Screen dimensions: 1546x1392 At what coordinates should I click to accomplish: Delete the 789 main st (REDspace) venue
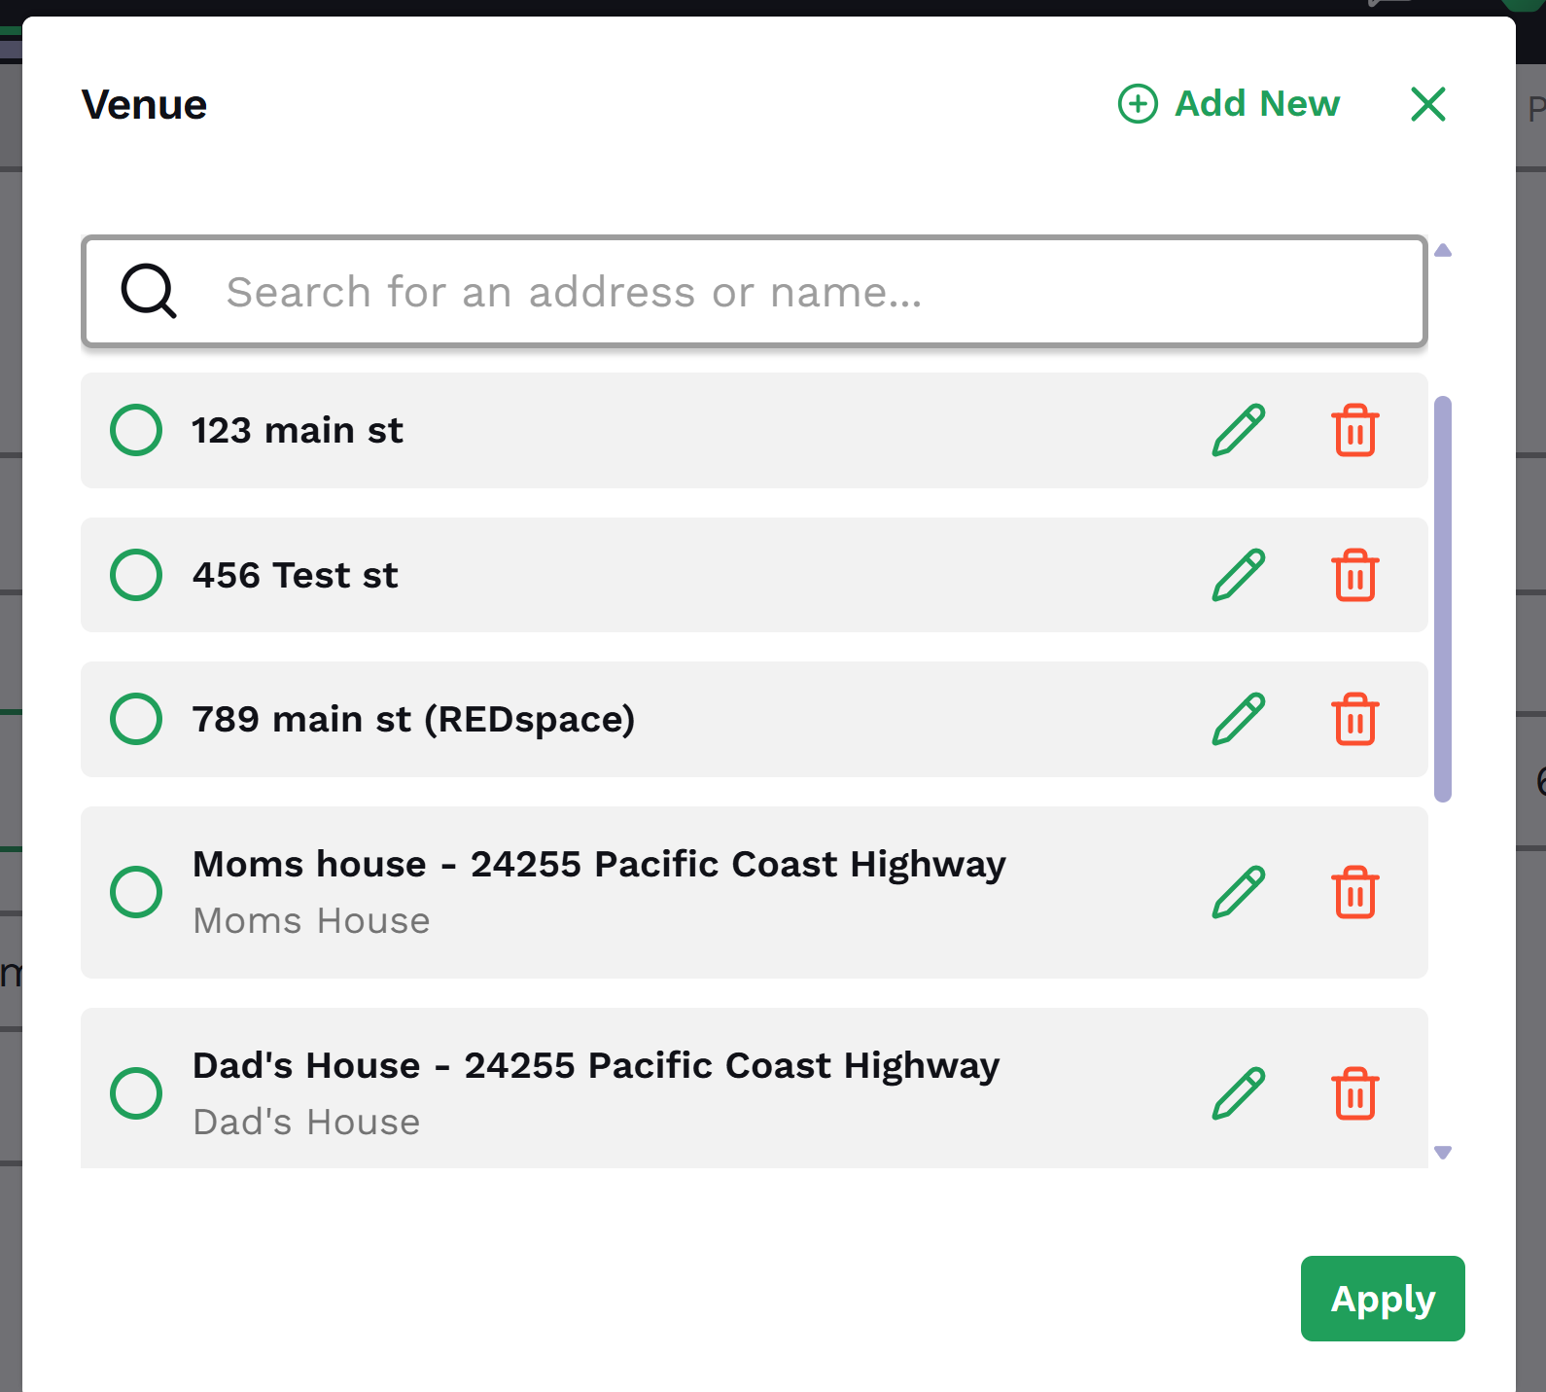[1355, 719]
